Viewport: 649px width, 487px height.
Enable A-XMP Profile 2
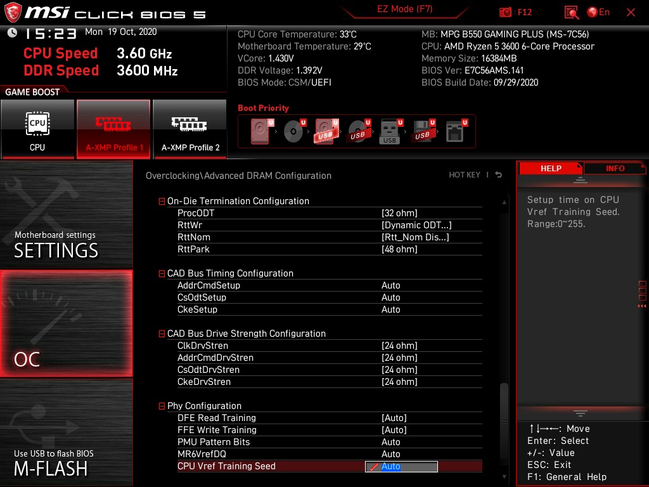[x=189, y=129]
